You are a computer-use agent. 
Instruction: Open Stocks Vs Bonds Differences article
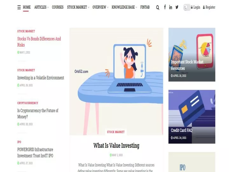point(39,42)
